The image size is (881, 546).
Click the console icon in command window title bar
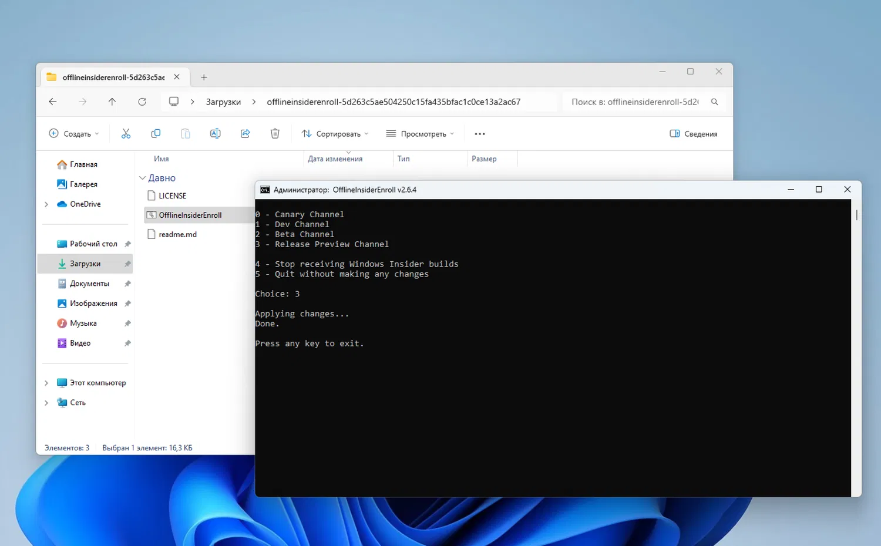[265, 190]
